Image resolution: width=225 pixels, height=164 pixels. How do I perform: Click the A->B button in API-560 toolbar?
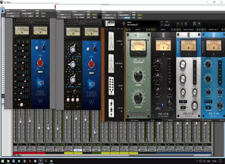point(34,20)
